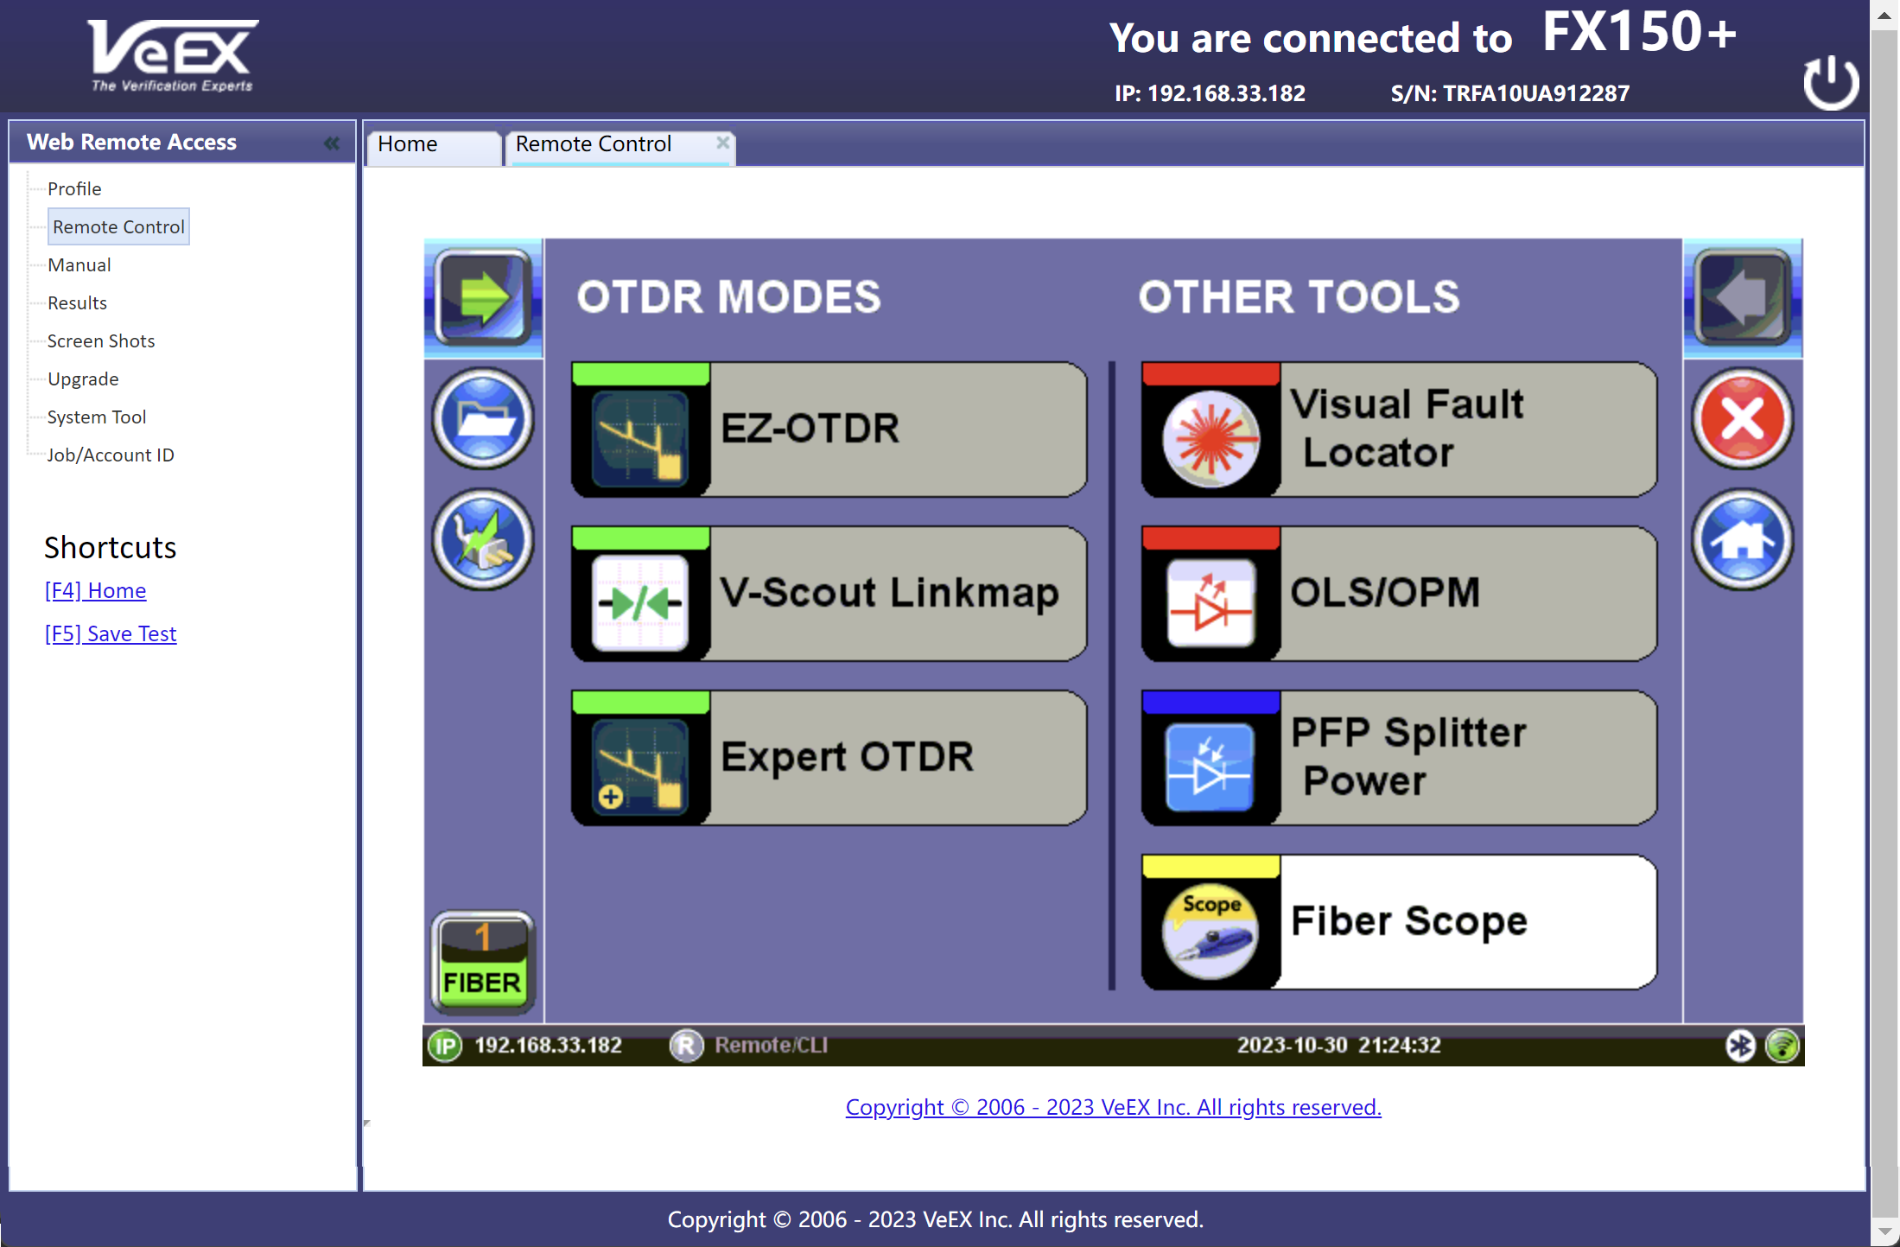This screenshot has width=1900, height=1247.
Task: Open Fiber Scope tool
Action: click(1400, 922)
